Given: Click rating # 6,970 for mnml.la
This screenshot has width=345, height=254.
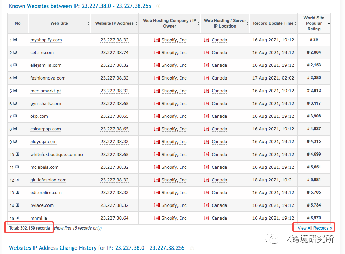Looking at the screenshot, I should pyautogui.click(x=314, y=218).
